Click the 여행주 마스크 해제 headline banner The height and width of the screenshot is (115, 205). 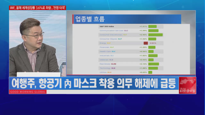pos(94,83)
